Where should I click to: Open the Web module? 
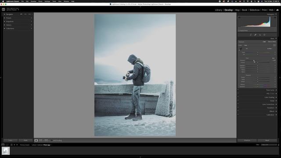[271, 10]
